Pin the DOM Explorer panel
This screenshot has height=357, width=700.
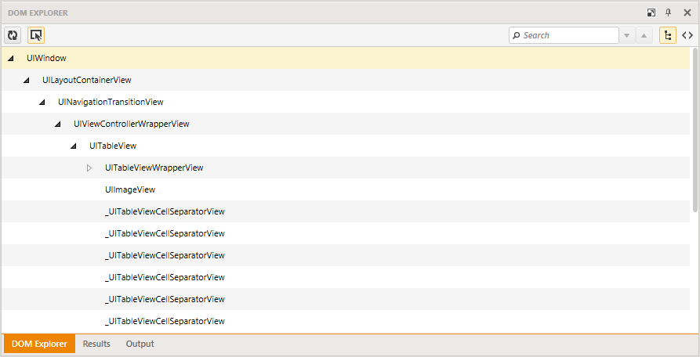click(669, 13)
